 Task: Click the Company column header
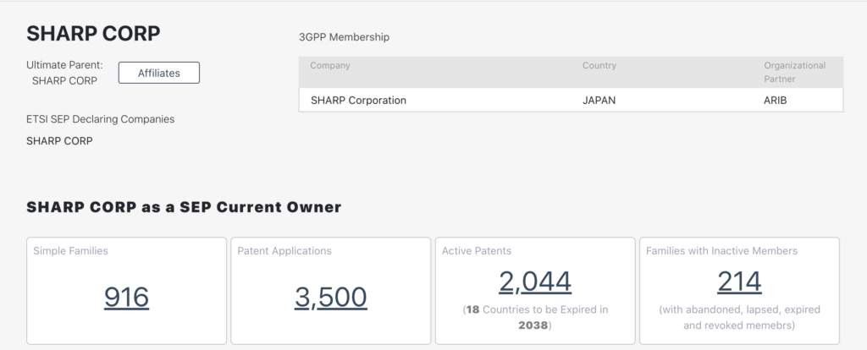[330, 65]
